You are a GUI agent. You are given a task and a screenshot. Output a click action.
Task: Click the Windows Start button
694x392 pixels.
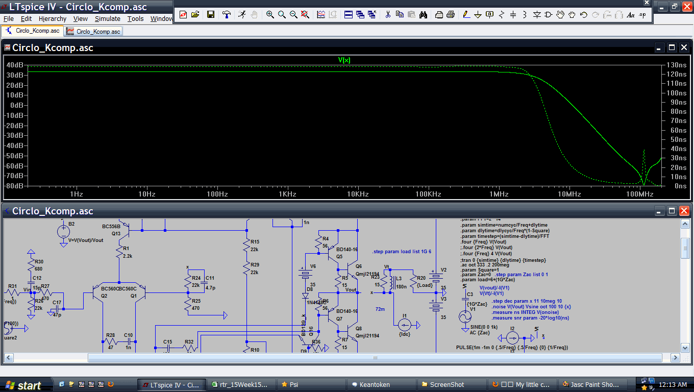tap(27, 385)
